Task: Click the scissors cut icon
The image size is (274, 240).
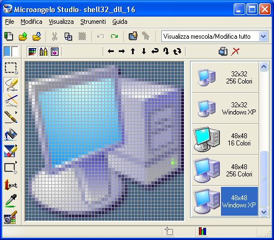Action: click(x=55, y=36)
